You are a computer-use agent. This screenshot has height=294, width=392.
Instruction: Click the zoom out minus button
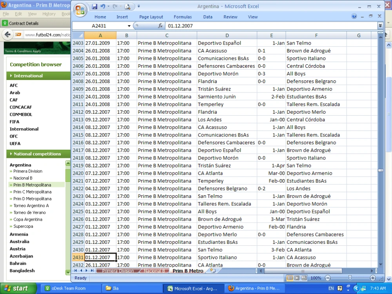[328, 278]
